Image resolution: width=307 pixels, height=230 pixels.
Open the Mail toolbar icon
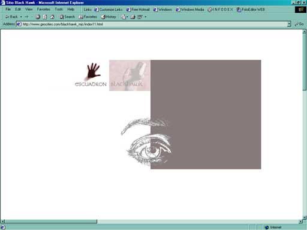click(124, 17)
